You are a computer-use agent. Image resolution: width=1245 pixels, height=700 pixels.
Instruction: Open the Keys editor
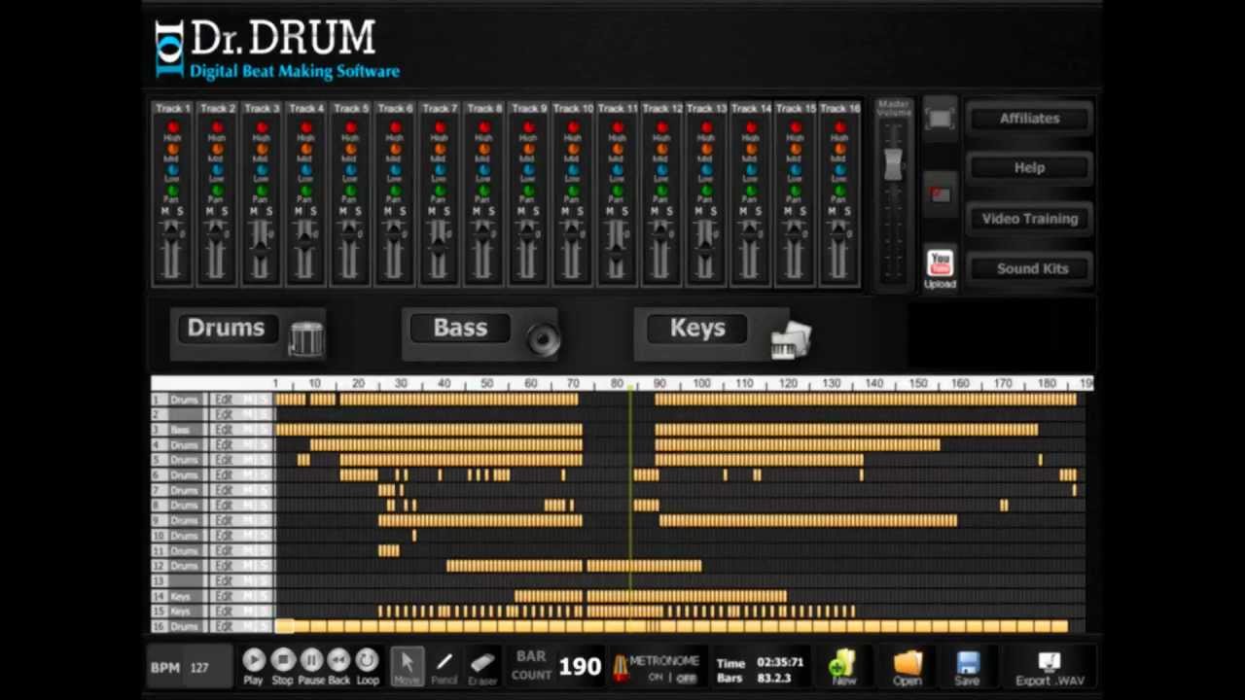(x=697, y=328)
